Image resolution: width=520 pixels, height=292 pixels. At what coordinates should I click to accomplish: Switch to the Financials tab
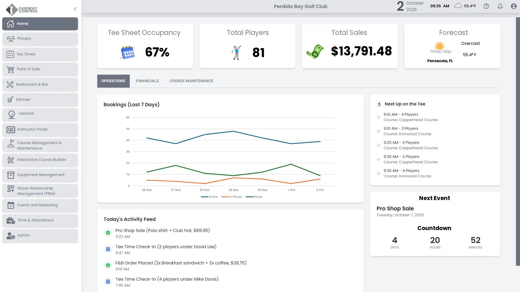pos(147,81)
